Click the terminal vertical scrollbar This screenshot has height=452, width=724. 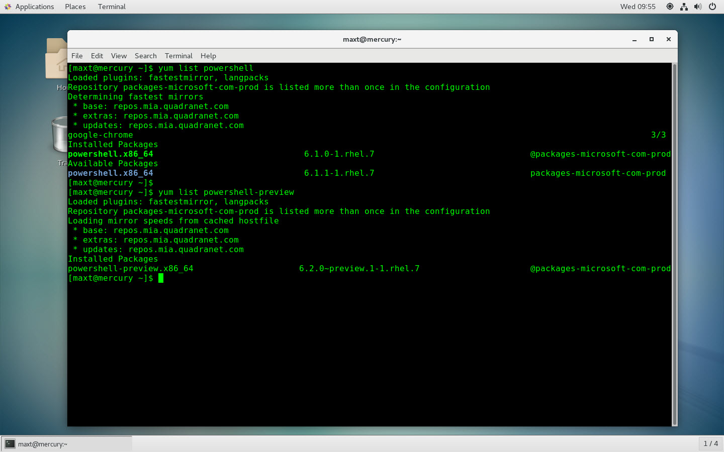pyautogui.click(x=675, y=245)
